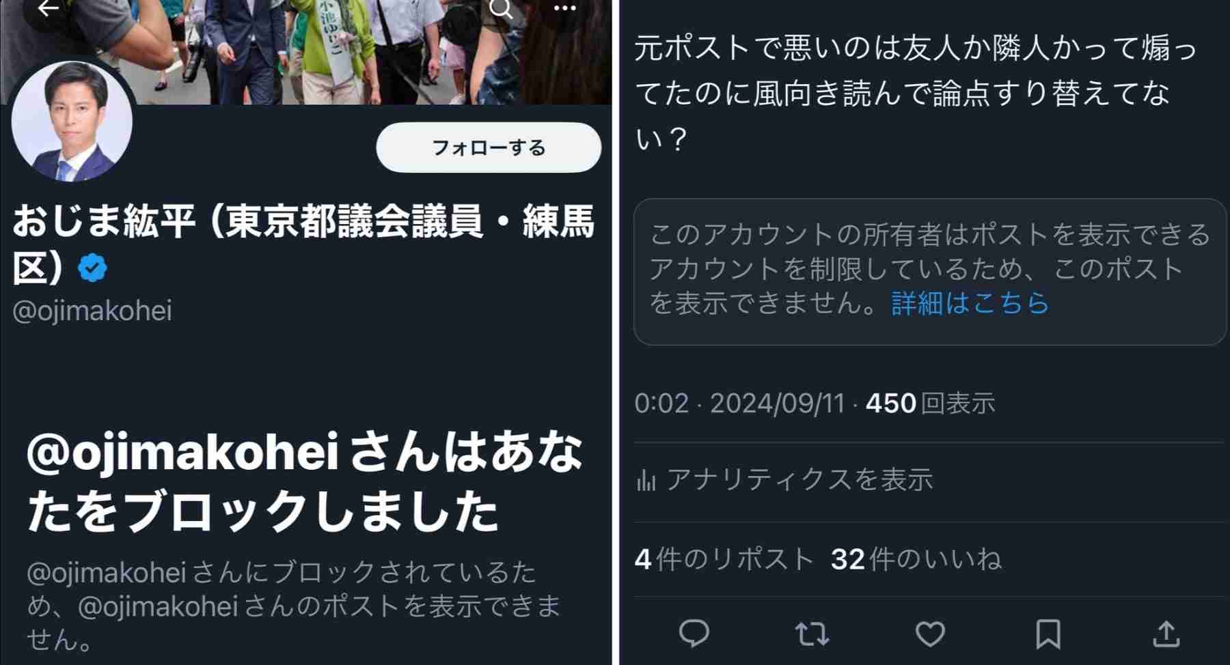Click the share upload icon

click(x=1166, y=634)
